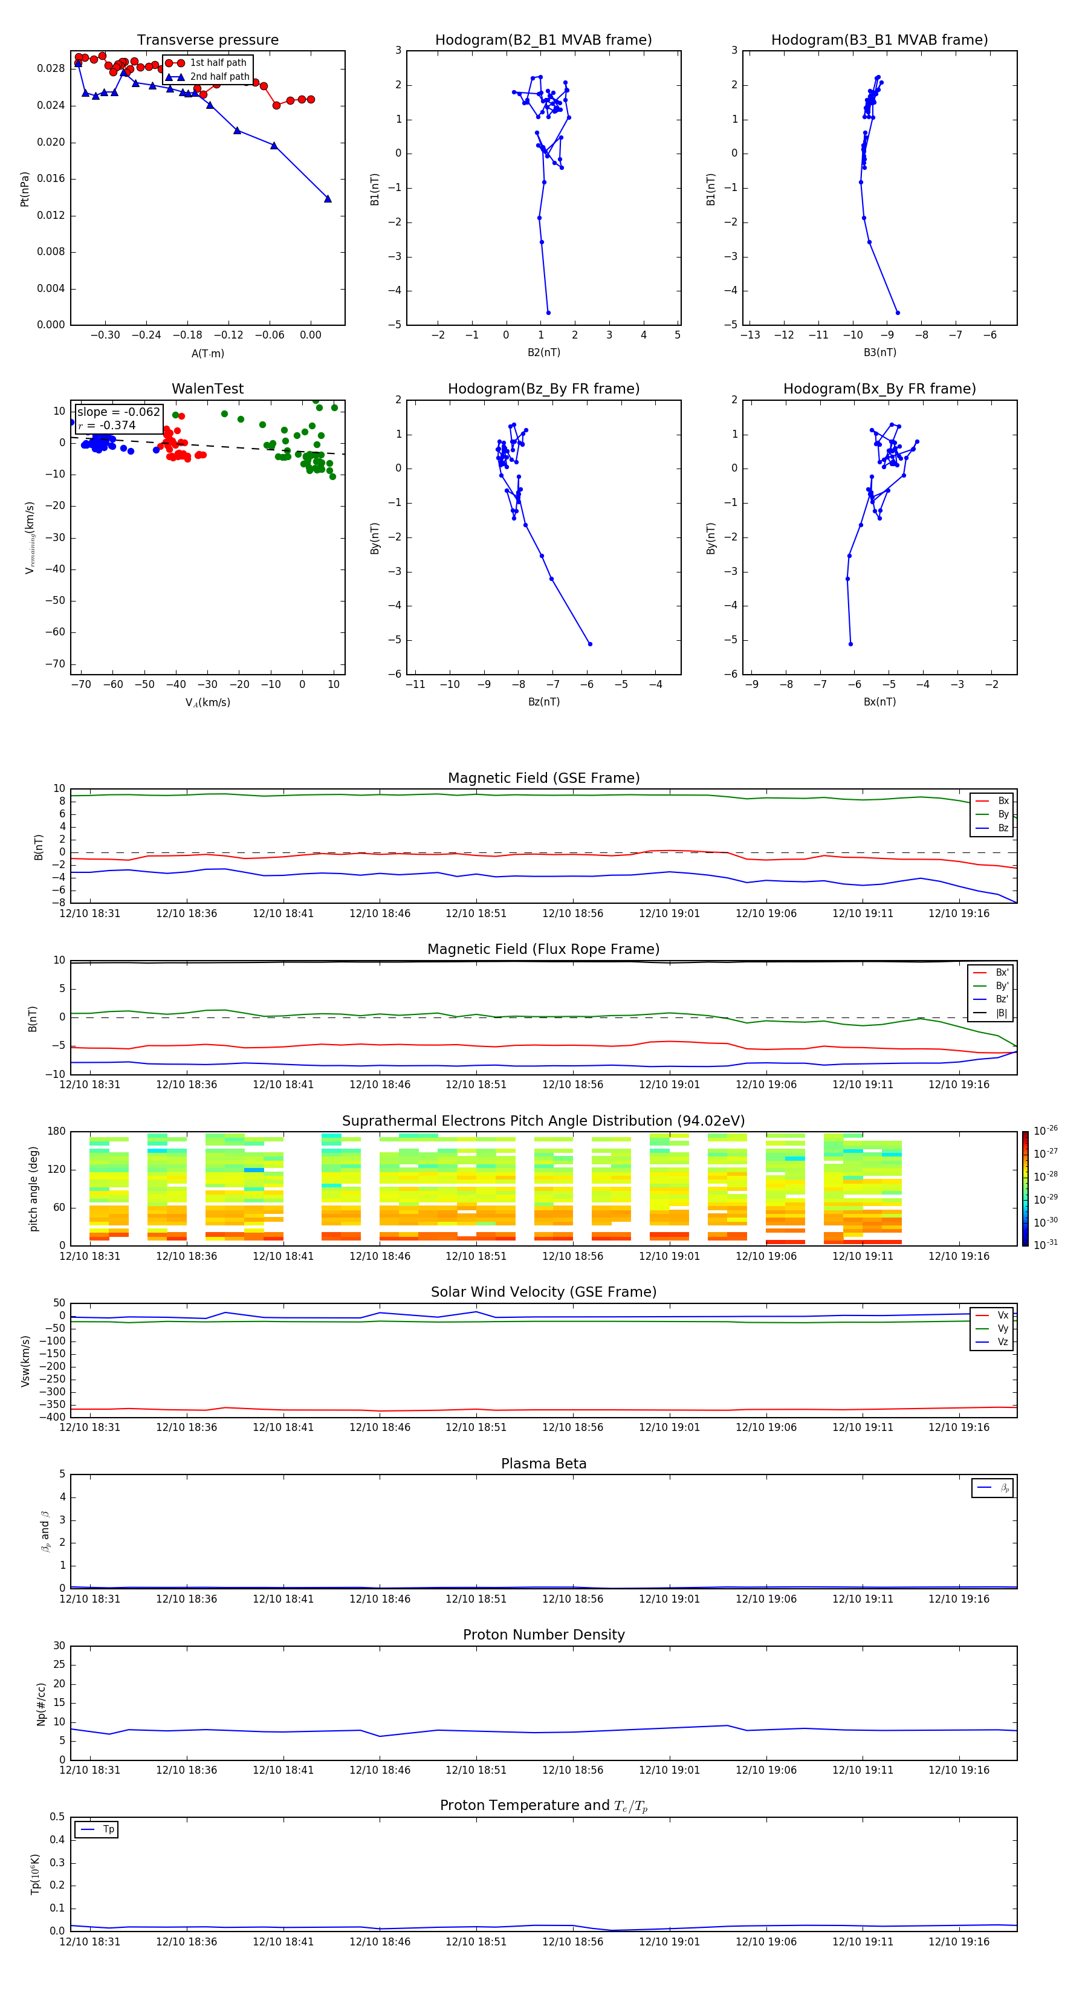Screen dimensions: 1088x1995
Task: Click the βp legend in Plasma Beta panel
Action: (992, 1488)
